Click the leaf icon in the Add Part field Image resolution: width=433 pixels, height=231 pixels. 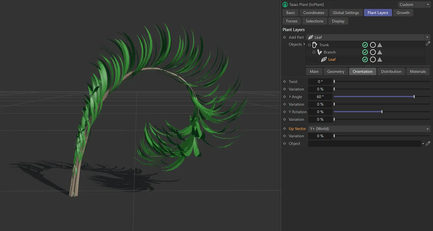312,37
